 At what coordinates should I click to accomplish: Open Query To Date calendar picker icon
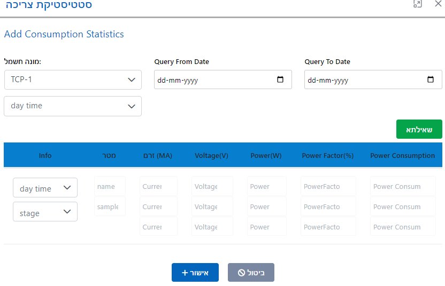(431, 80)
